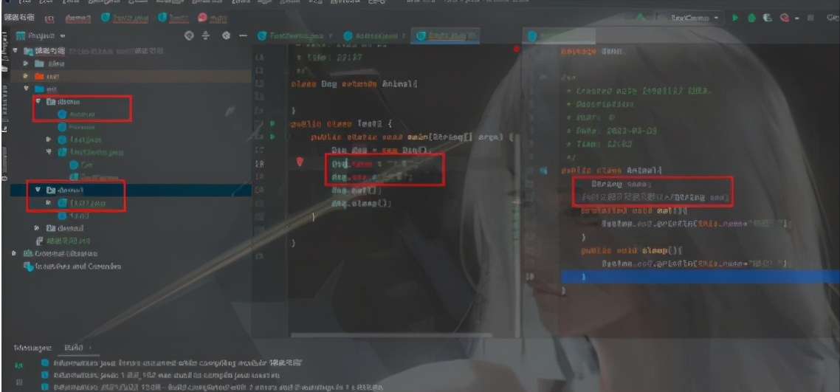
Task: Remove the red breakpoint in the editor gutter
Action: [x=300, y=162]
